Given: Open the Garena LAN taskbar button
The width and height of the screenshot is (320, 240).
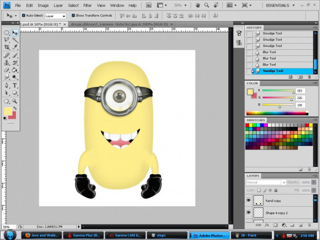Looking at the screenshot, I should pos(126,235).
